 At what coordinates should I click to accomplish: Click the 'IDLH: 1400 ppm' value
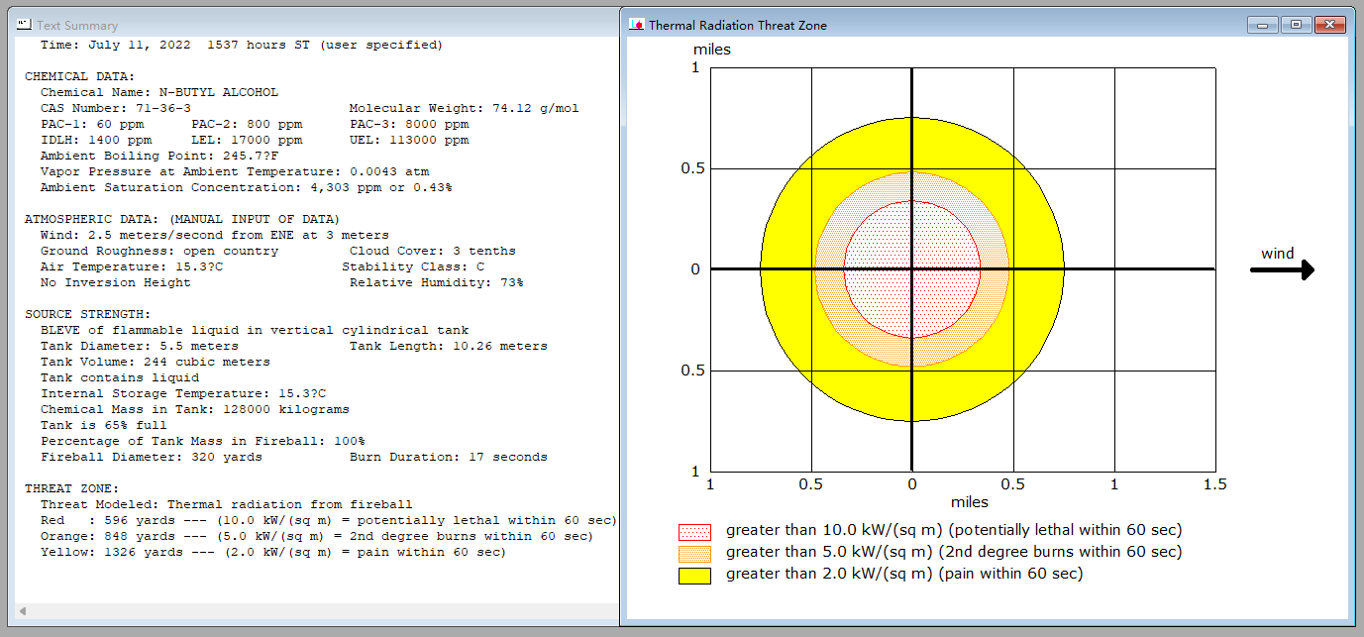96,140
